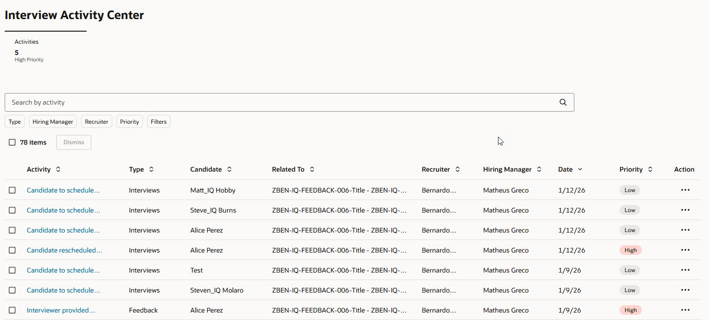Open actions menu for Matt_IQ Hobby row
Screen dimensions: 709x320
click(685, 190)
